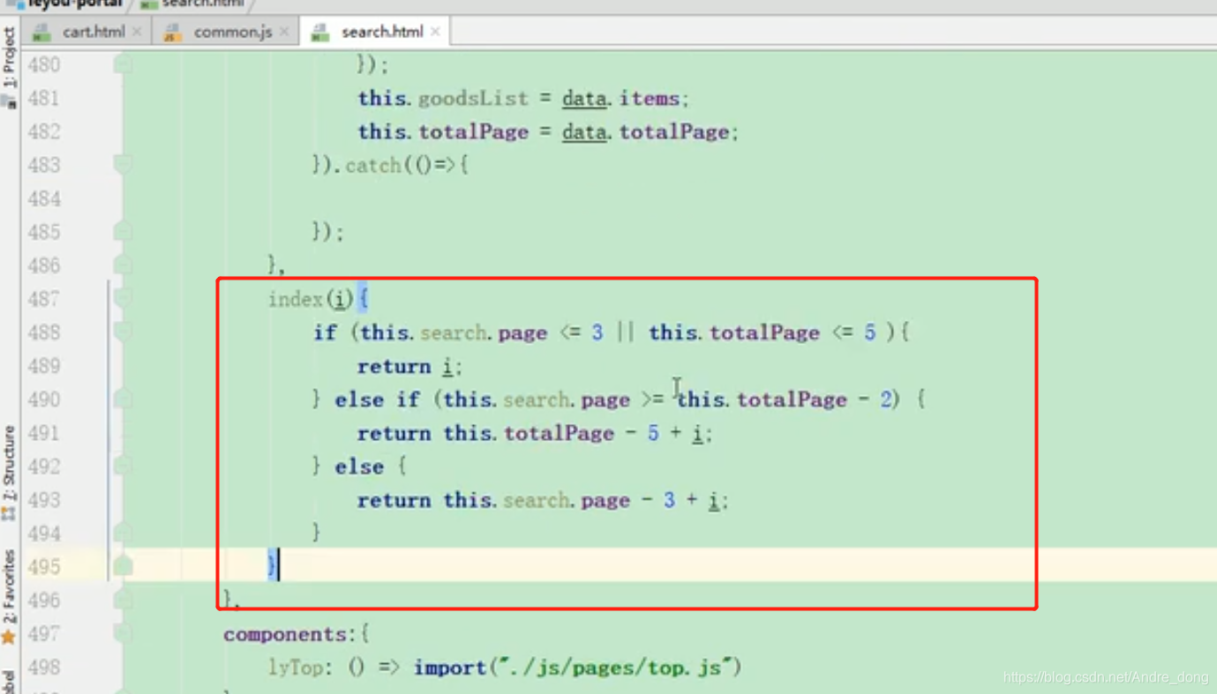Open the 2: Favorites tool window
Screen dimensions: 1217x694
[x=9, y=596]
